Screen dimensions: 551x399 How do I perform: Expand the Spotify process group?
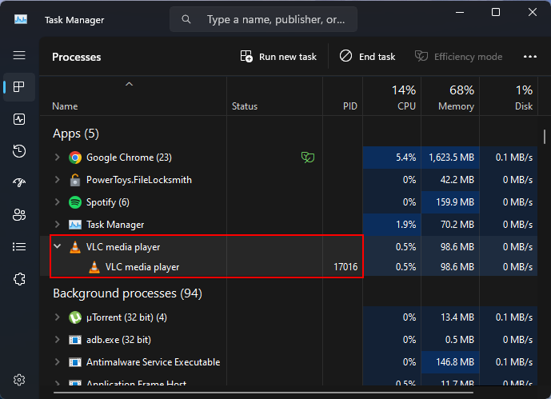coord(57,202)
